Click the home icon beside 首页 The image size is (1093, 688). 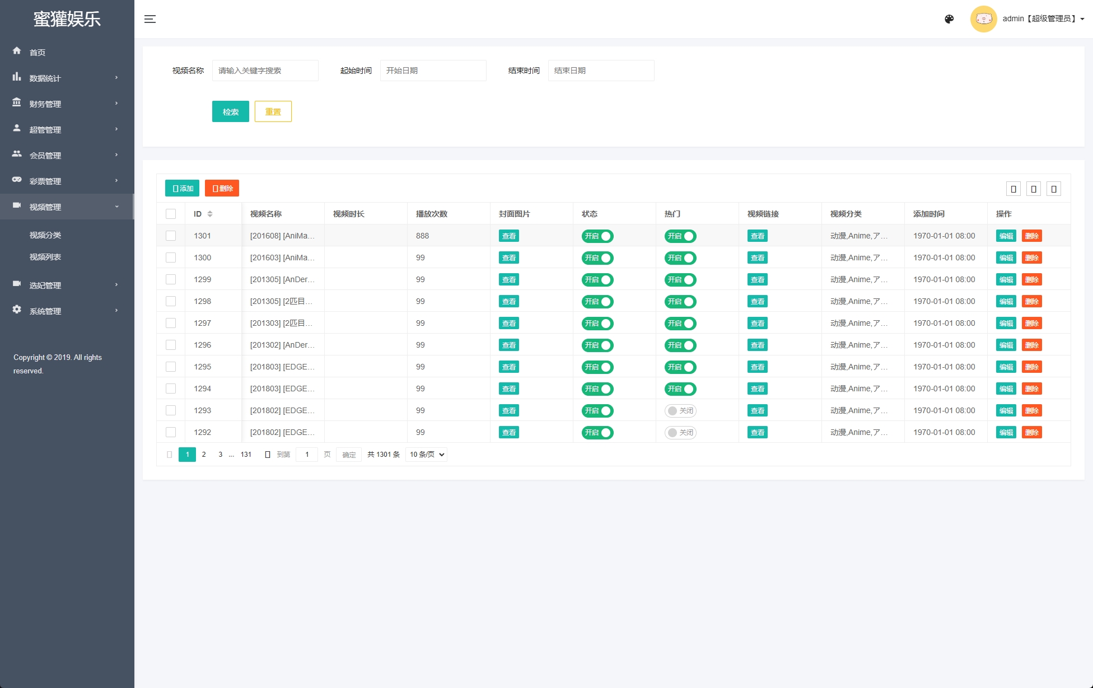tap(17, 51)
